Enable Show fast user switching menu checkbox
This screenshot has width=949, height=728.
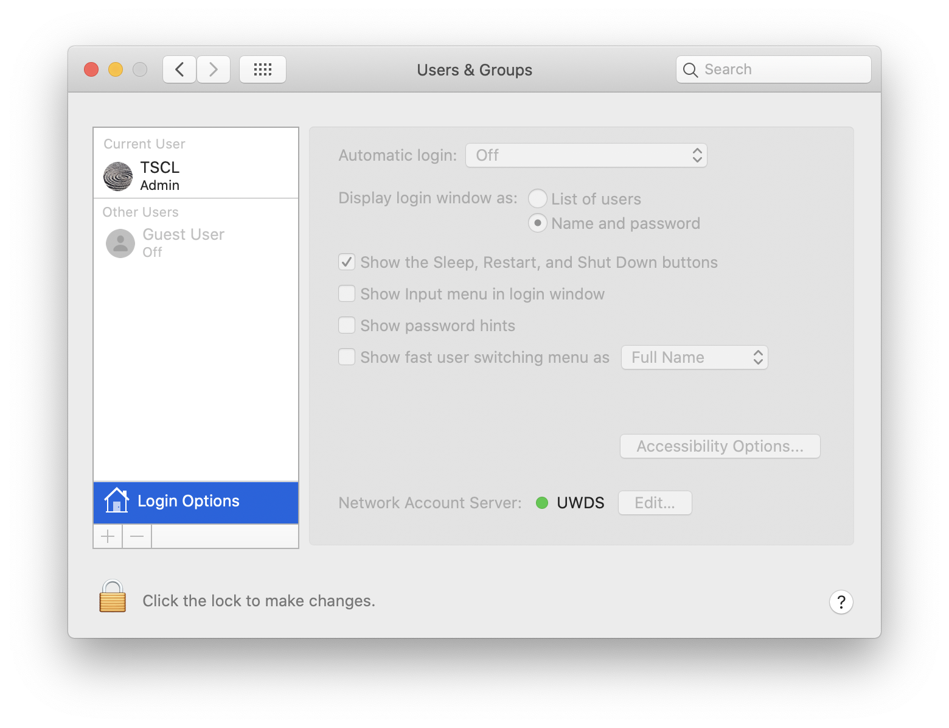(347, 357)
